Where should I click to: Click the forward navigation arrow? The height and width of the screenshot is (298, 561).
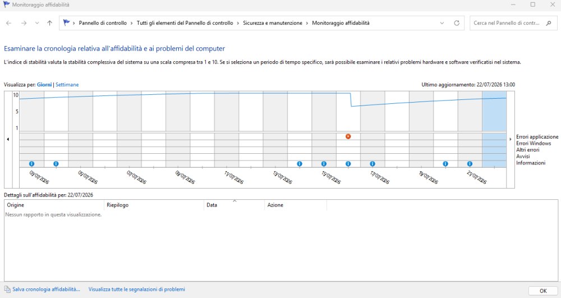click(24, 23)
